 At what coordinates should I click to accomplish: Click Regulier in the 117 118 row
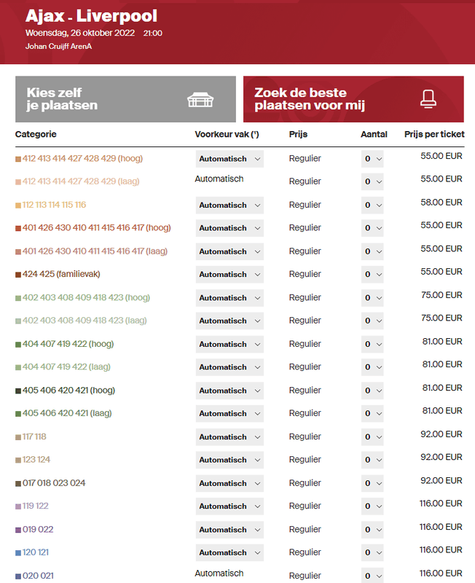pyautogui.click(x=305, y=437)
